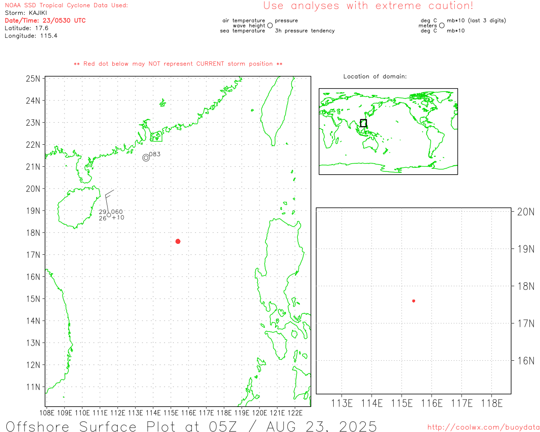Click 'mb*10 (last 3 digits)' legend label

click(x=476, y=20)
